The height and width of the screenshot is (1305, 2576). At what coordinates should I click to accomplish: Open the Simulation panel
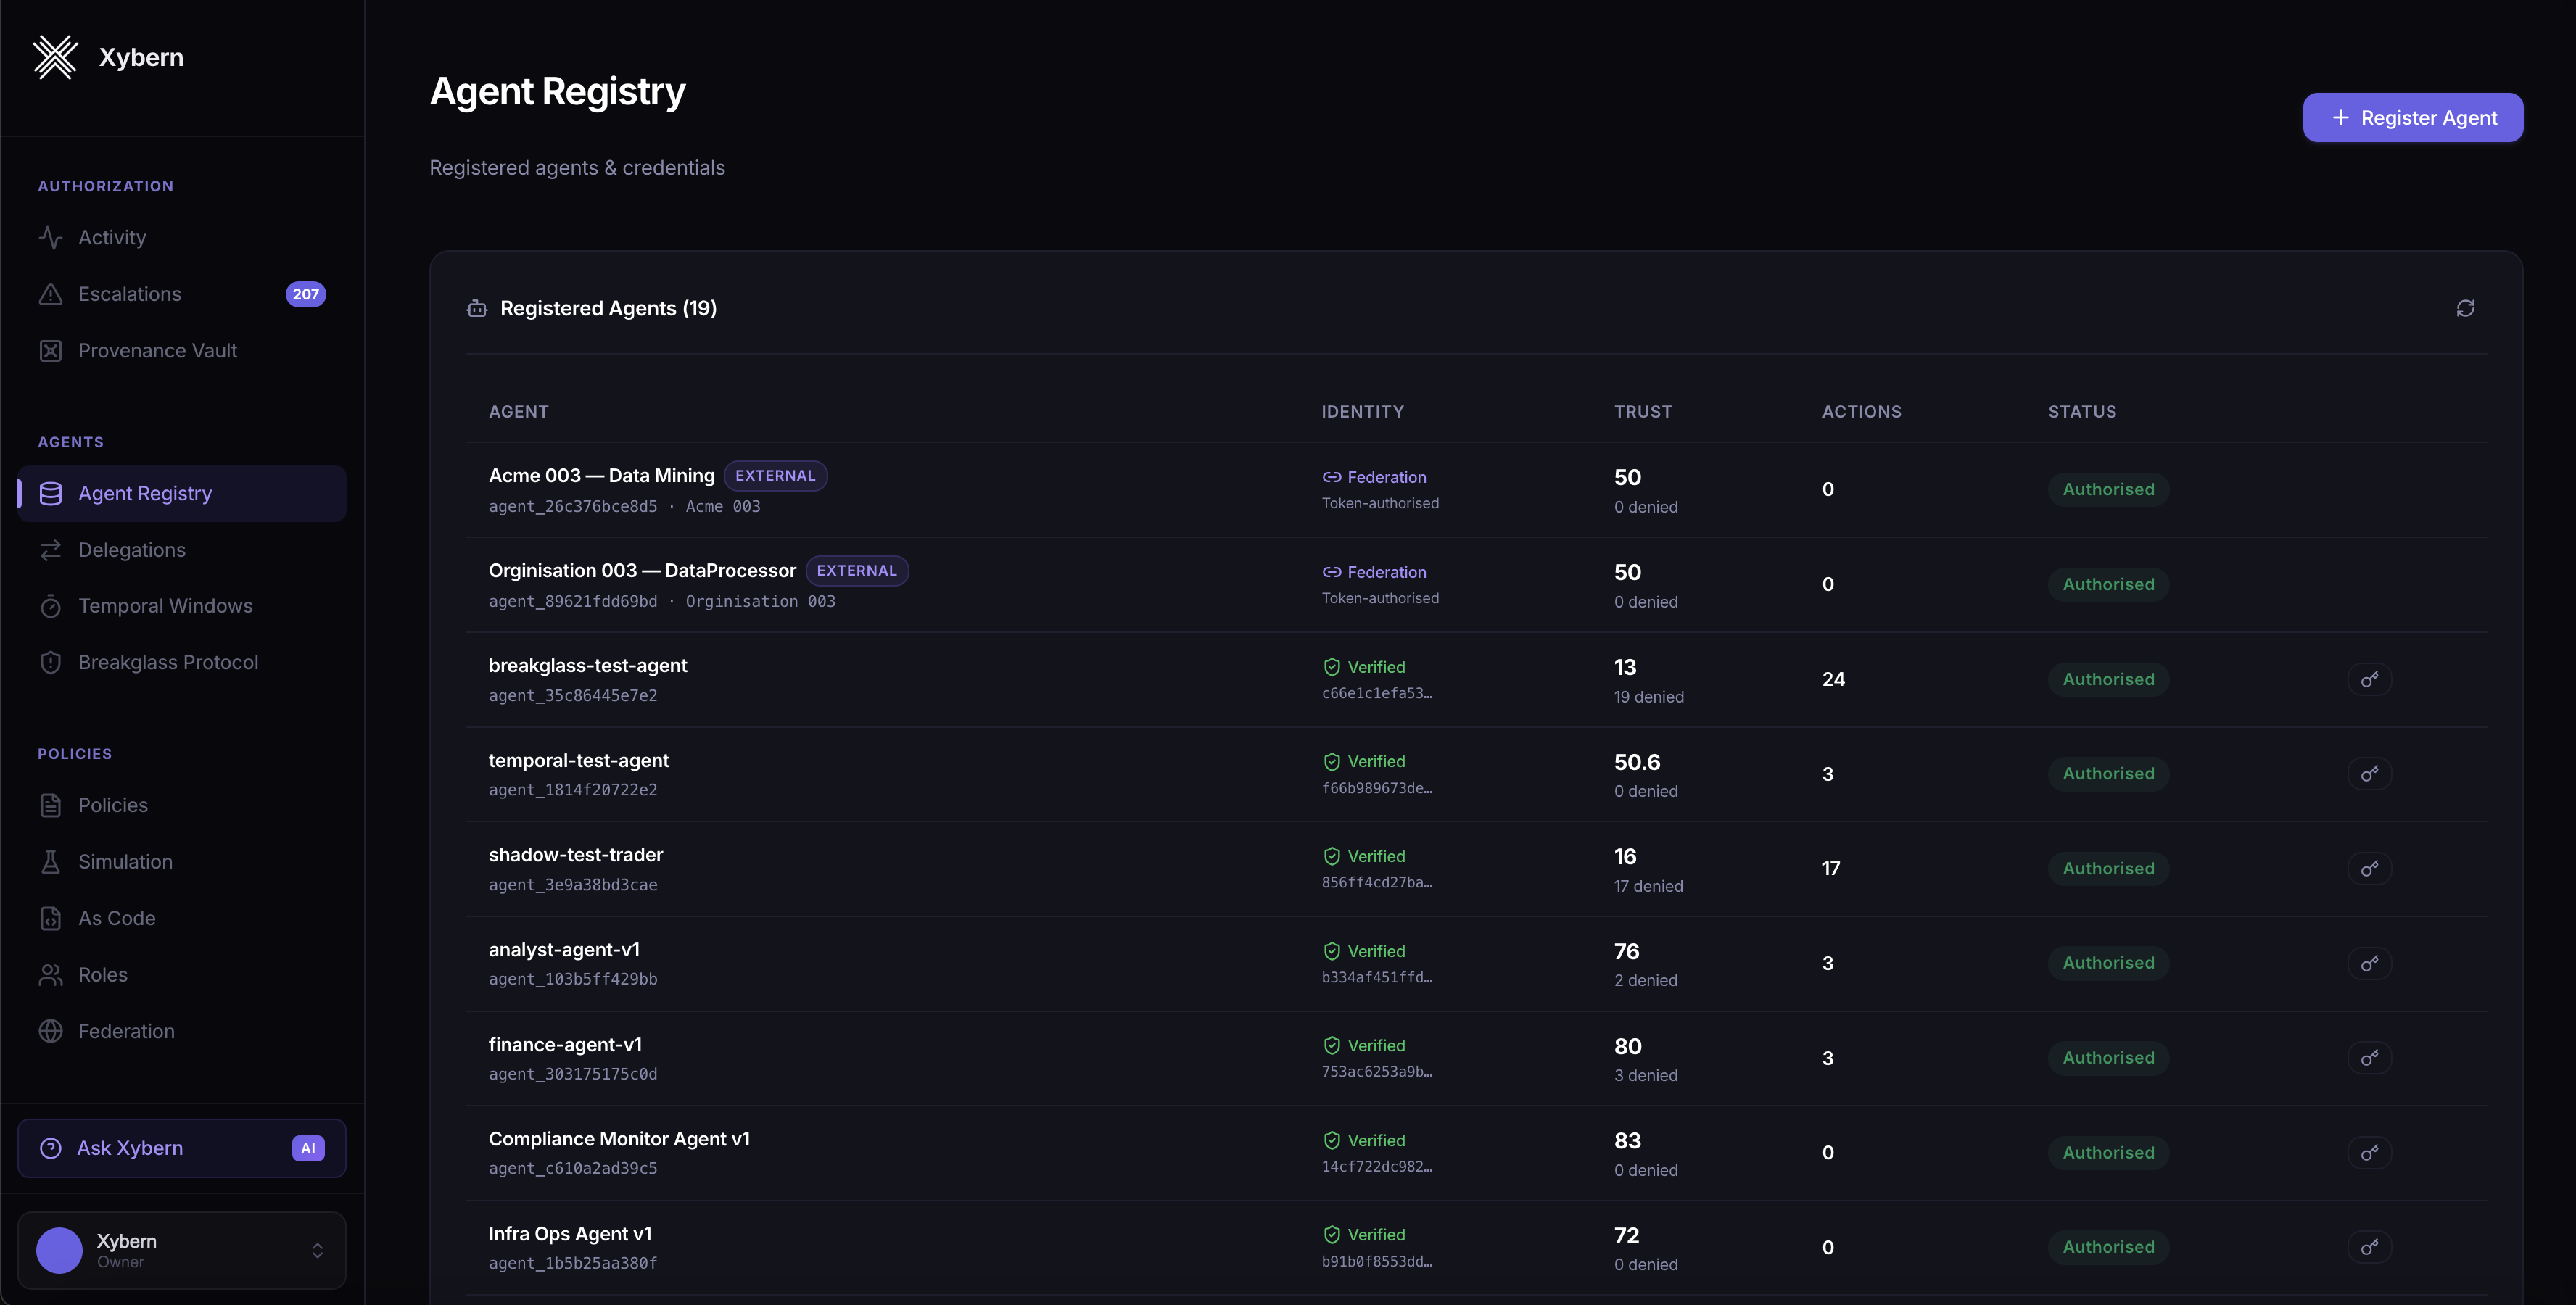coord(126,861)
